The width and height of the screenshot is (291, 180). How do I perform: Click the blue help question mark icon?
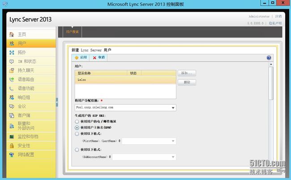[269, 58]
